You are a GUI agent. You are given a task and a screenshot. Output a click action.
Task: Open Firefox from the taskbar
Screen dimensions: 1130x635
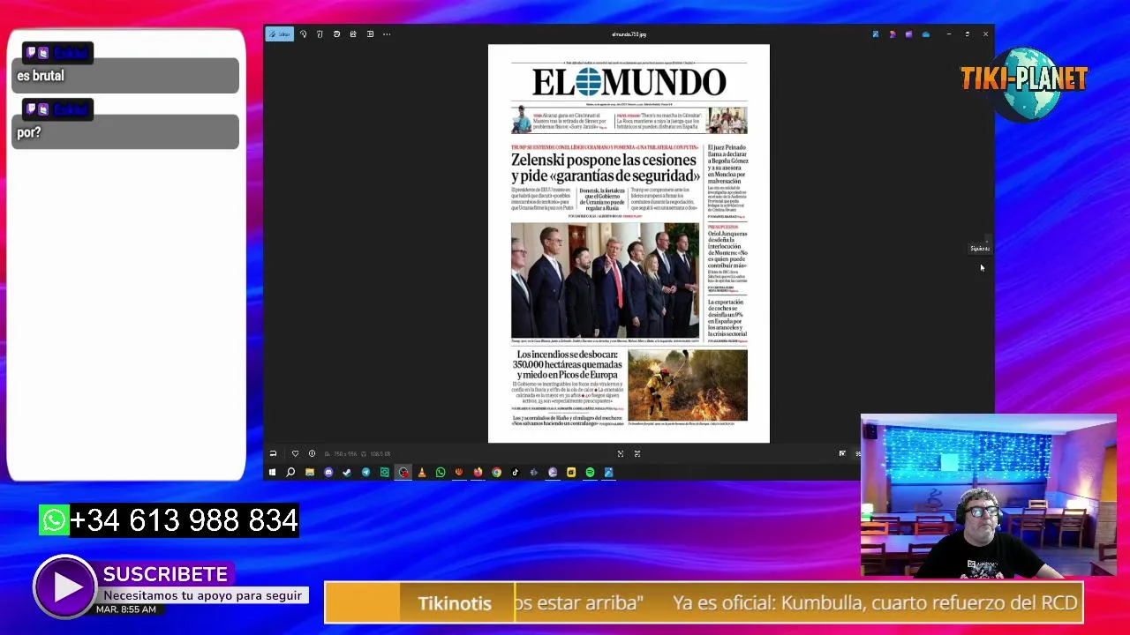[478, 473]
